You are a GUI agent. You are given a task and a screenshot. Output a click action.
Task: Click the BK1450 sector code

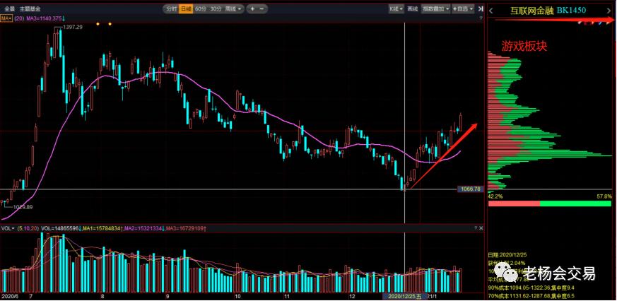click(571, 11)
